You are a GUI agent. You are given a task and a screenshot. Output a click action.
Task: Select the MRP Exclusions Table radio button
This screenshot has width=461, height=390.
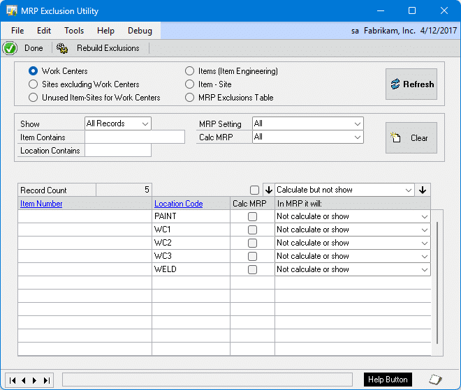pos(190,98)
